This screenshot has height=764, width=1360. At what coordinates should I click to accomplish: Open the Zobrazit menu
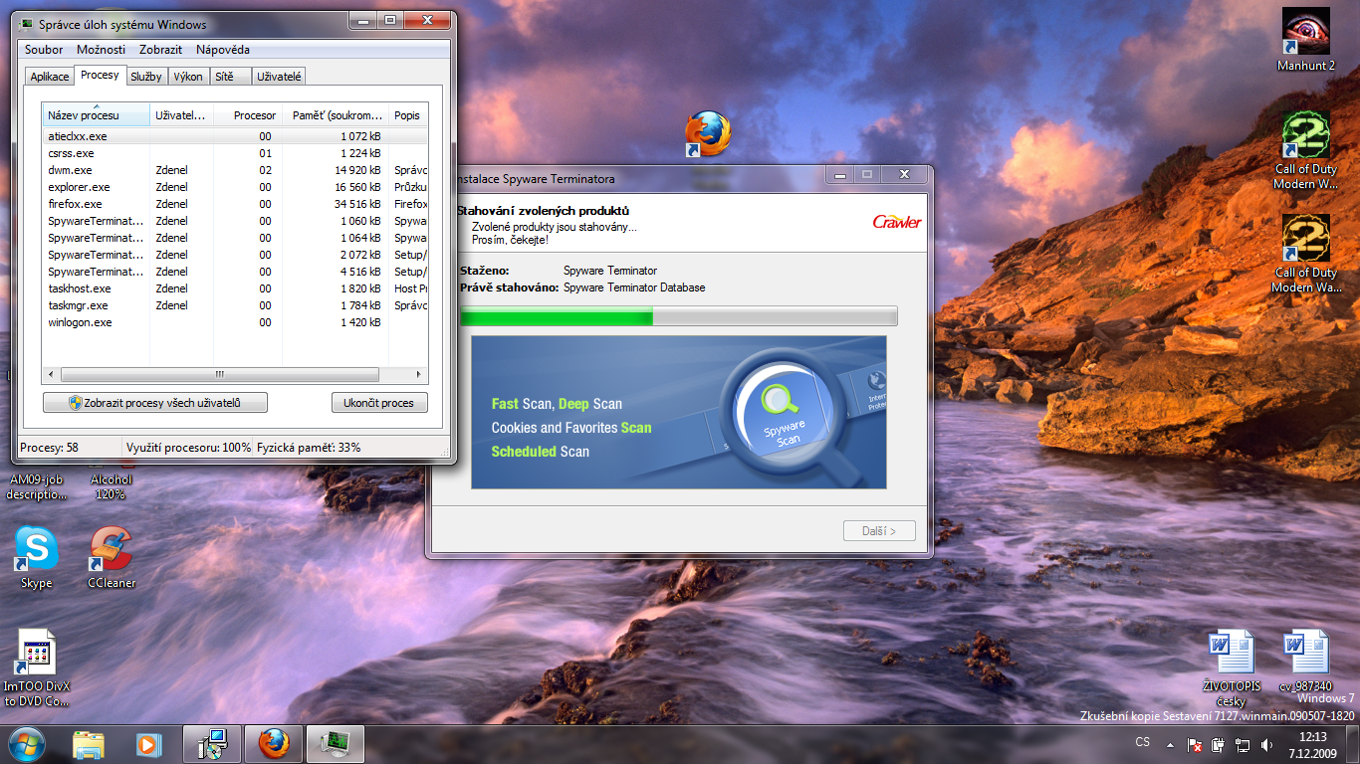[160, 50]
